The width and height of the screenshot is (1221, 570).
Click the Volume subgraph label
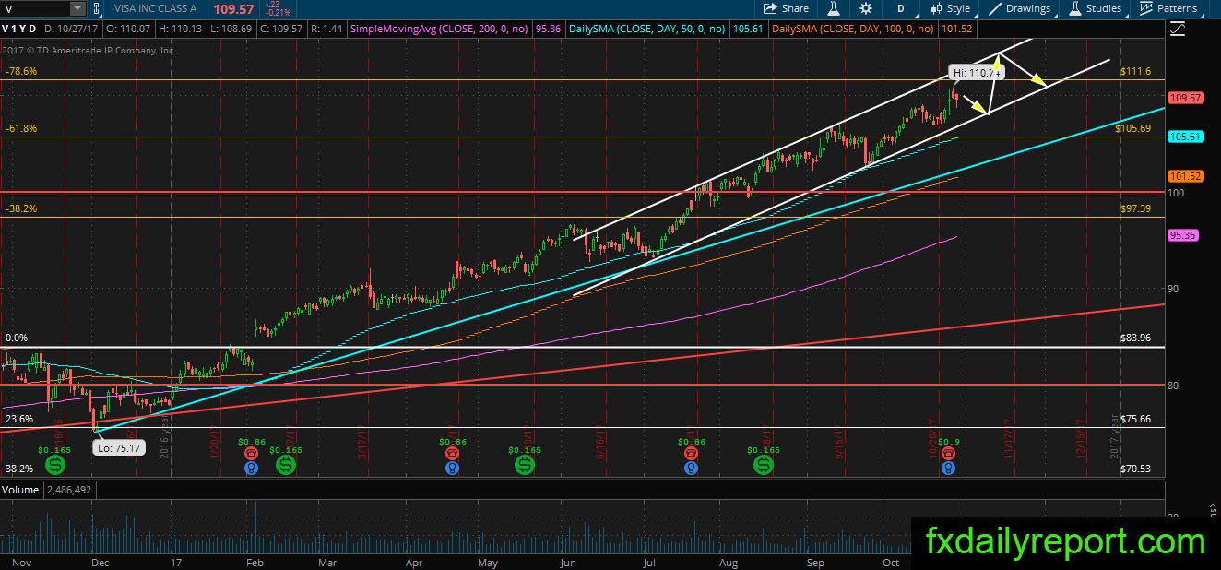coord(20,490)
